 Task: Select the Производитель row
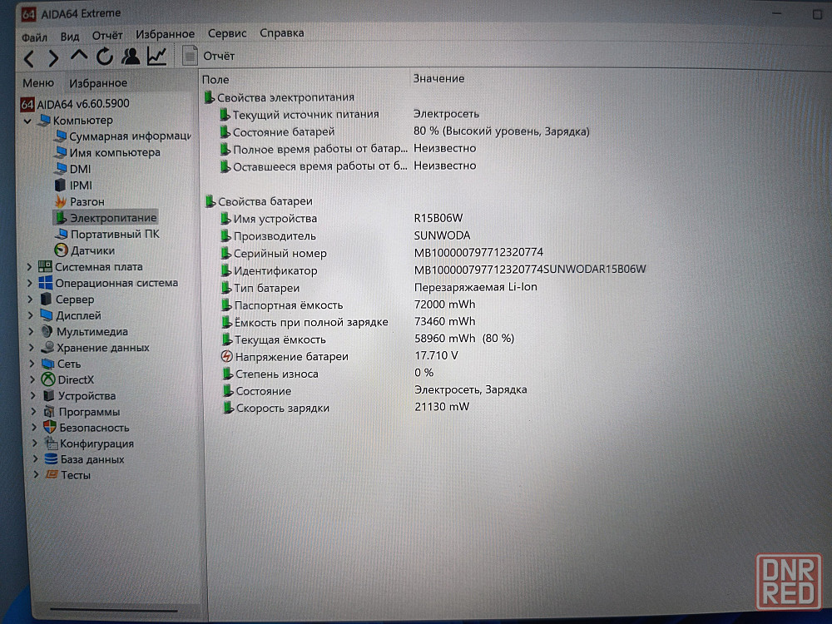coord(345,235)
